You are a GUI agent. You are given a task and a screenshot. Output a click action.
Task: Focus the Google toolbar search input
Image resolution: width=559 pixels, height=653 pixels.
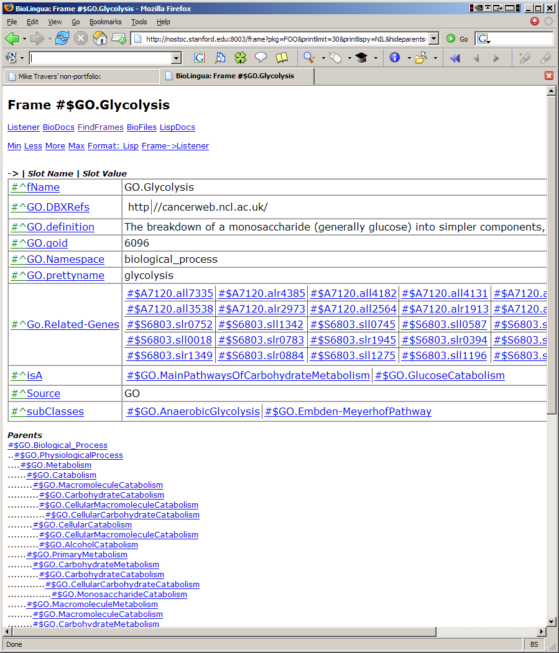[x=101, y=58]
